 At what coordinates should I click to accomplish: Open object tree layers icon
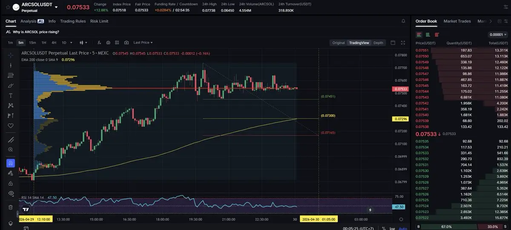(x=11, y=223)
